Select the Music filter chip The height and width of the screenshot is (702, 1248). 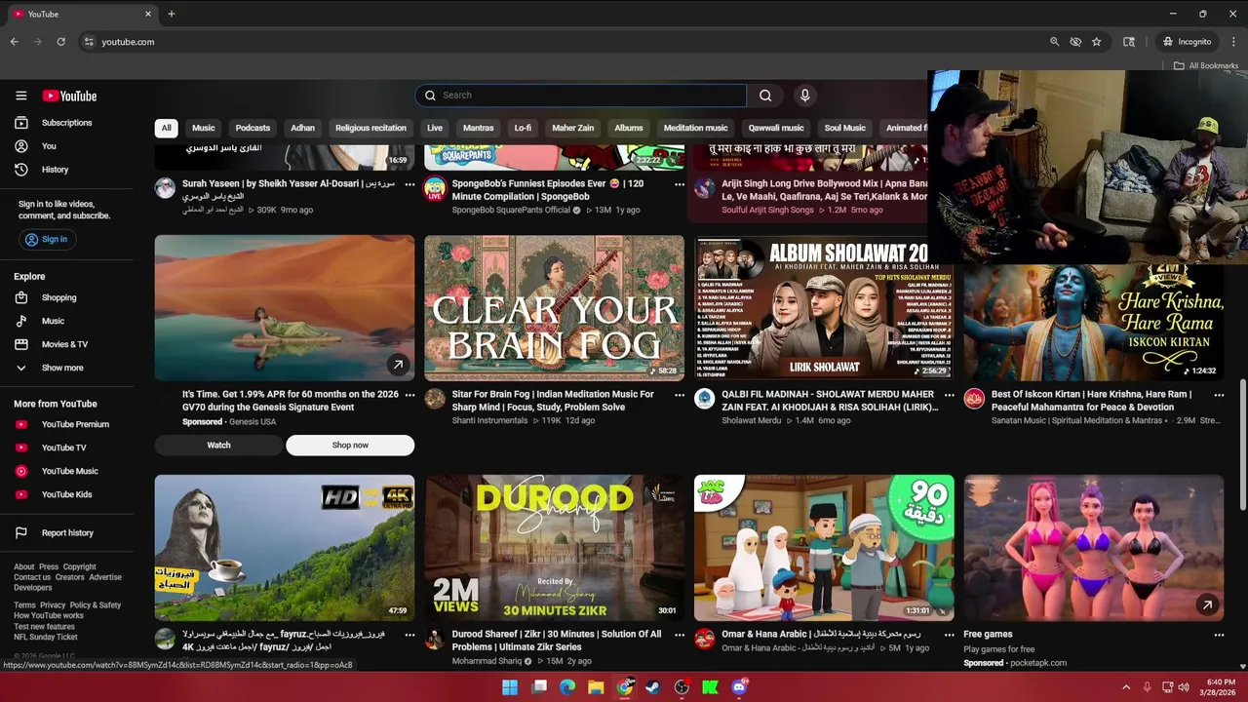204,128
